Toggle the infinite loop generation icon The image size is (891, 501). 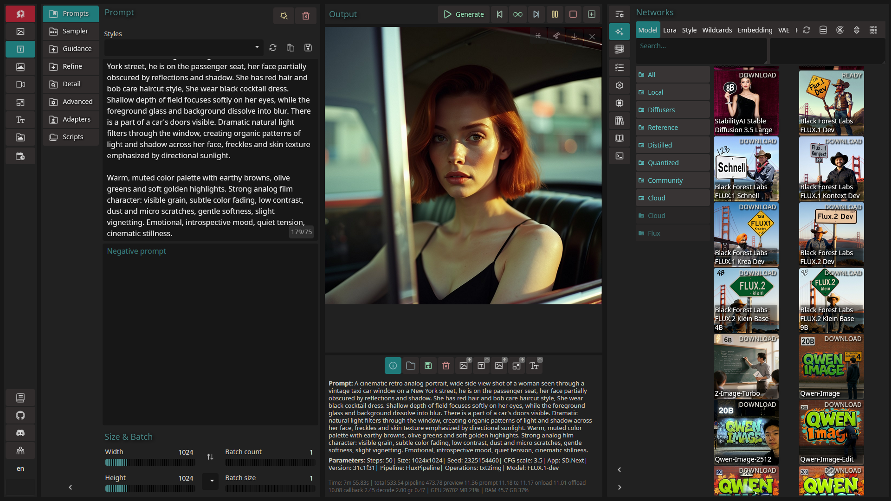pyautogui.click(x=517, y=14)
